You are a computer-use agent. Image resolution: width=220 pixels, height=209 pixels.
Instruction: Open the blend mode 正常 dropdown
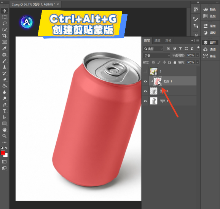pos(156,56)
